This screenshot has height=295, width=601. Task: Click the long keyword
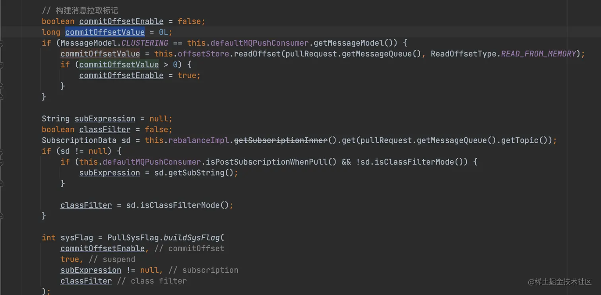(x=51, y=32)
